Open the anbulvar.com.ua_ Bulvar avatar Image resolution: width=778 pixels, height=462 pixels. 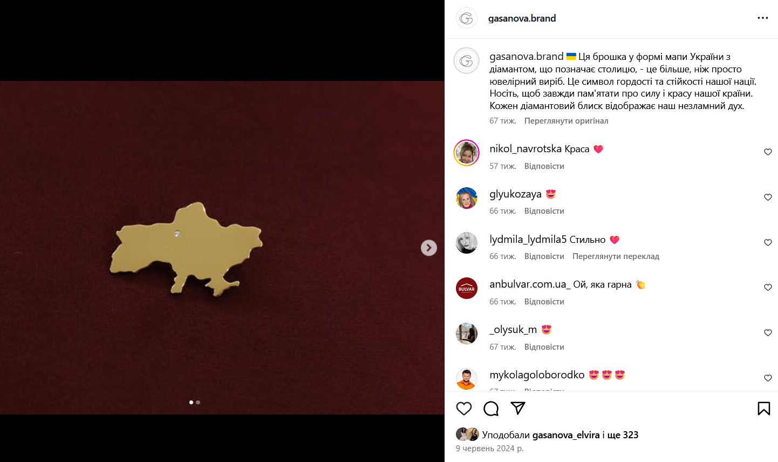467,288
